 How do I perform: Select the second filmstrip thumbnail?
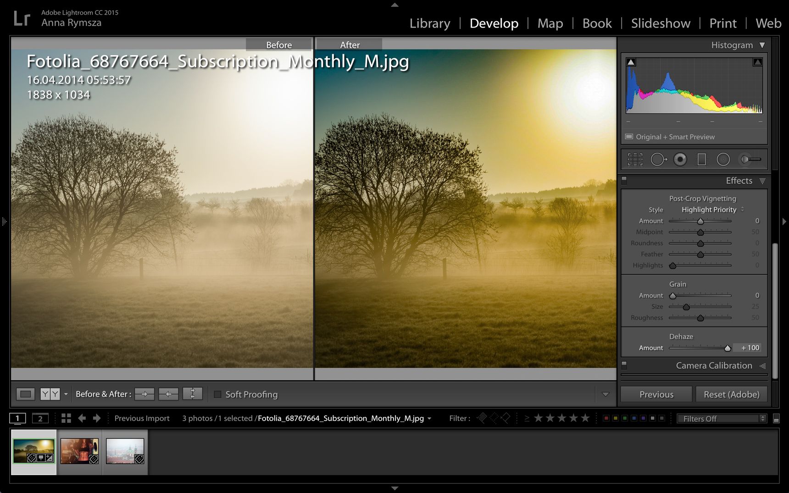pos(79,451)
